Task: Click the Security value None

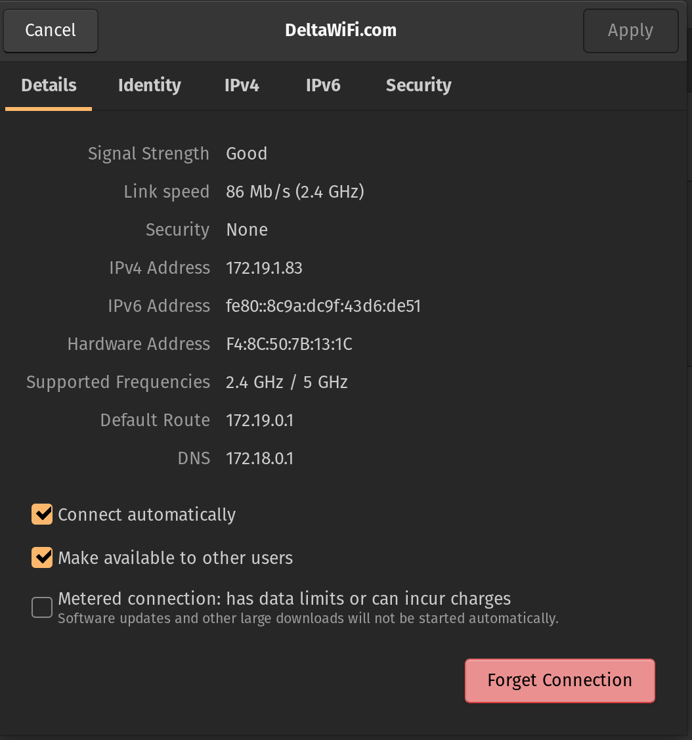Action: [247, 230]
